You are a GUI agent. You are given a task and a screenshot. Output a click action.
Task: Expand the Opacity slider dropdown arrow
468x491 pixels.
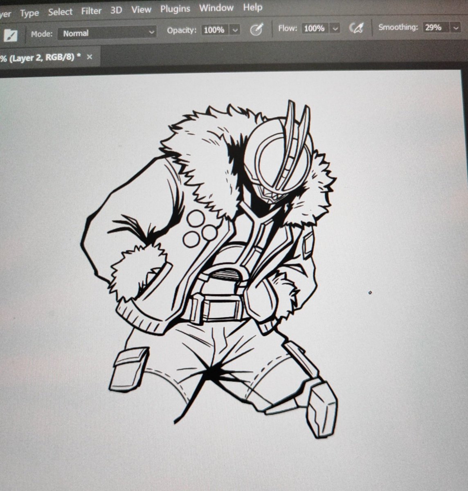[235, 30]
